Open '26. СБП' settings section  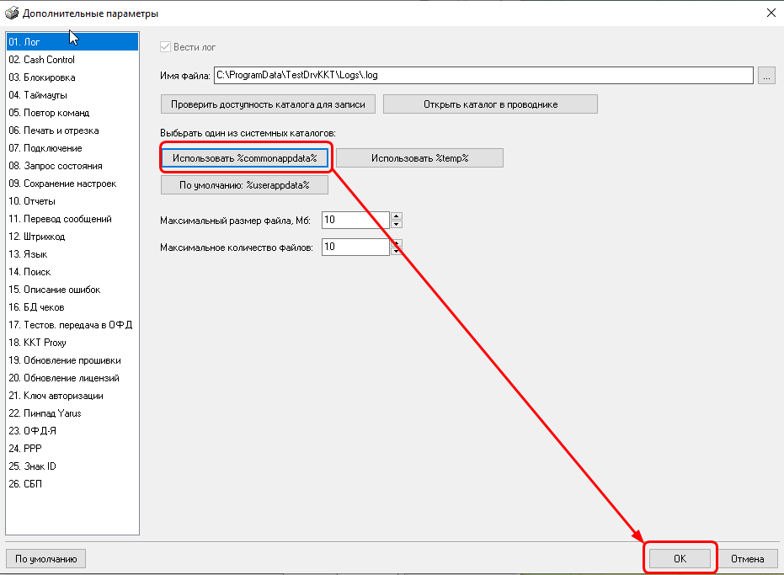(25, 484)
